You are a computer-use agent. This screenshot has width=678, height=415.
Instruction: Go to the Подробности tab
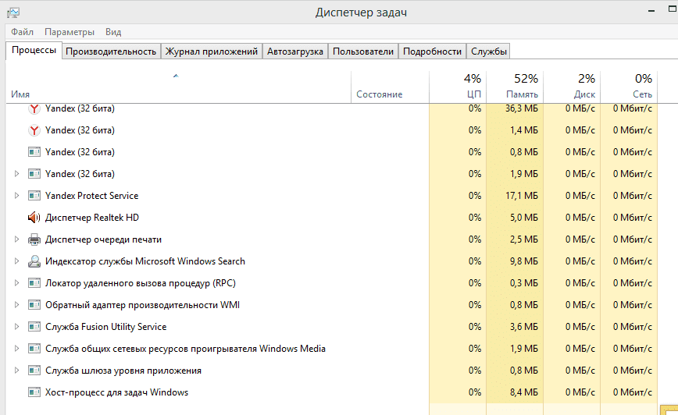click(433, 51)
